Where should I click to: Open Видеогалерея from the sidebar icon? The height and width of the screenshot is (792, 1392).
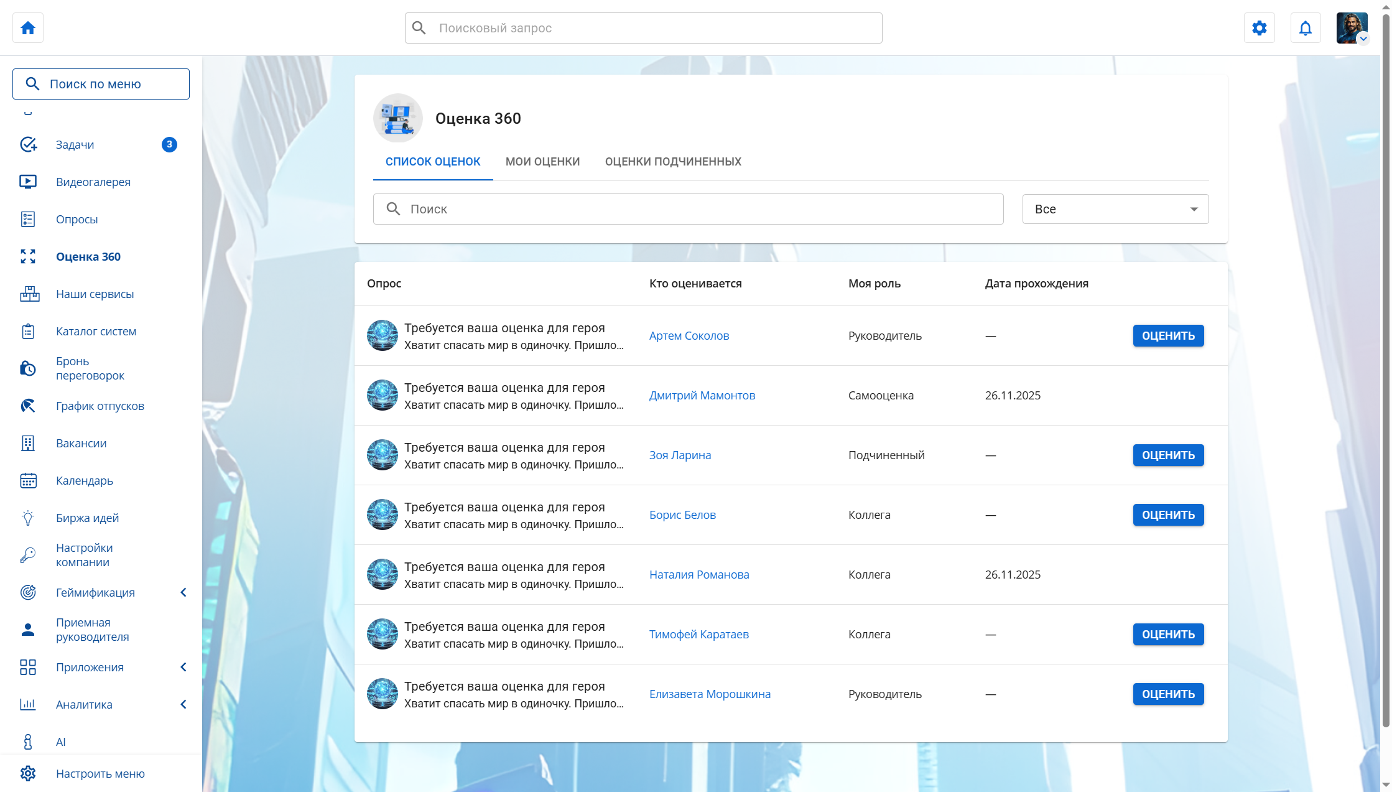[x=28, y=182]
